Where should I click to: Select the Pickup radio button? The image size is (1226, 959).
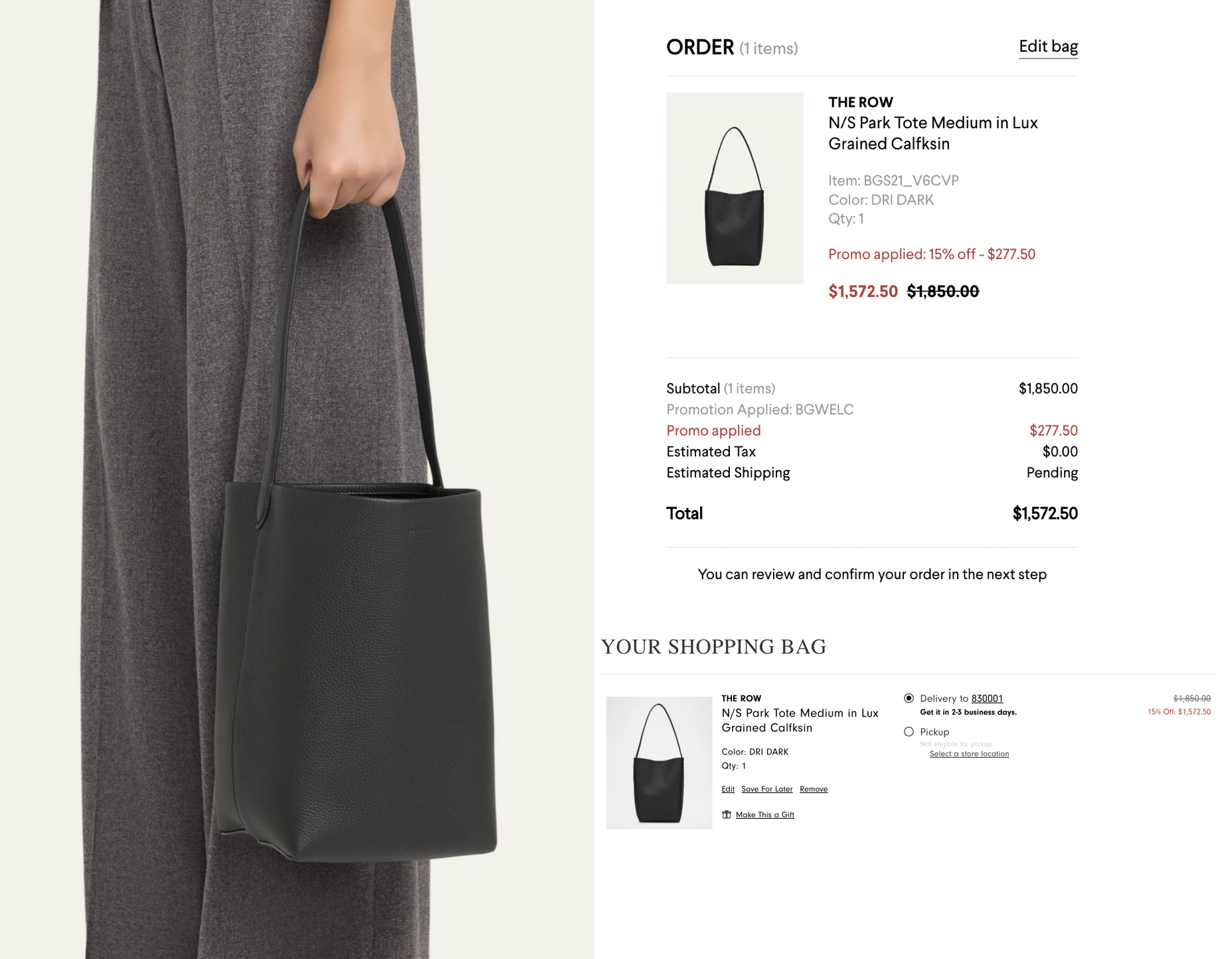tap(909, 732)
